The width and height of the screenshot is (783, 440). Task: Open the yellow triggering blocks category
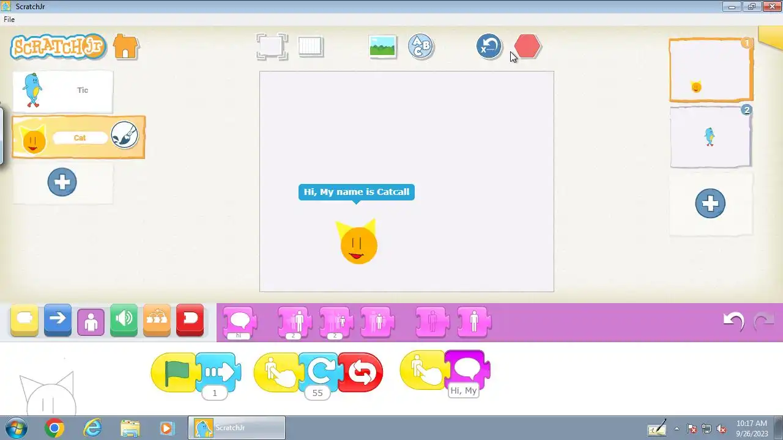pos(24,320)
